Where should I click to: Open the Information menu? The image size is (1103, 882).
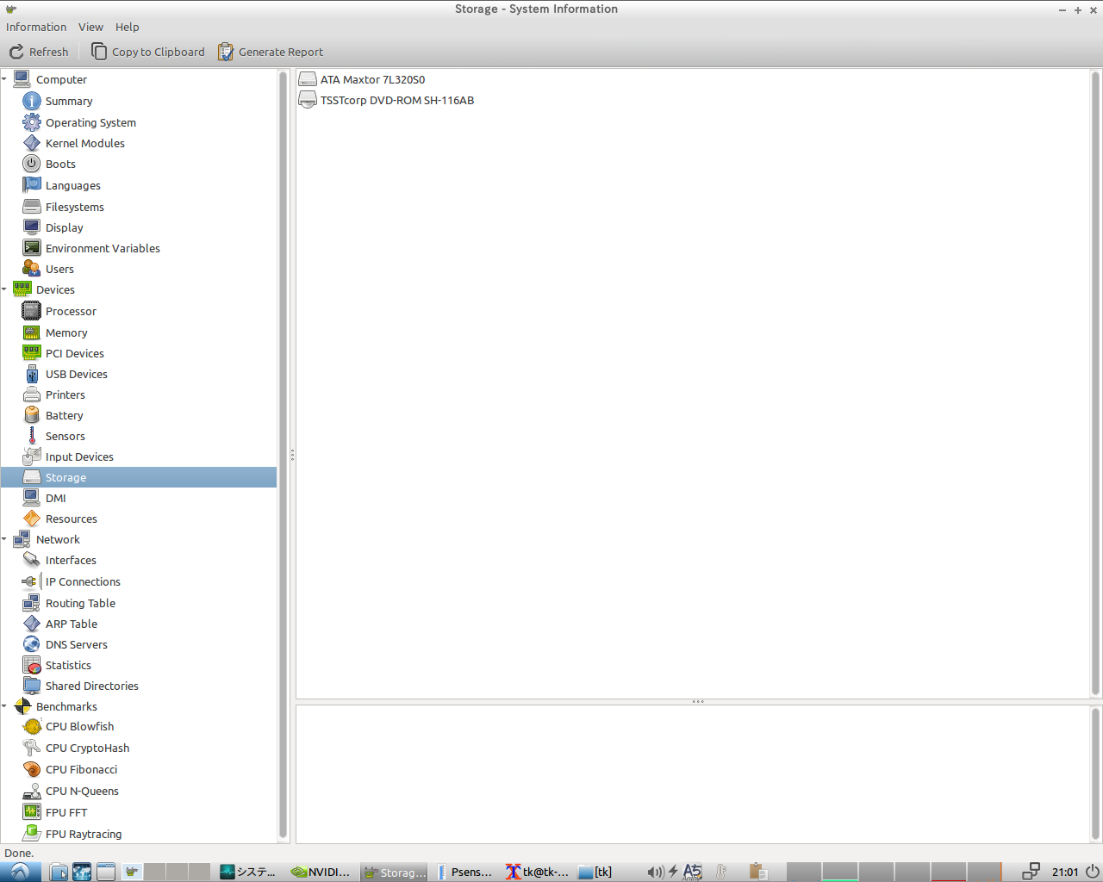pos(36,27)
